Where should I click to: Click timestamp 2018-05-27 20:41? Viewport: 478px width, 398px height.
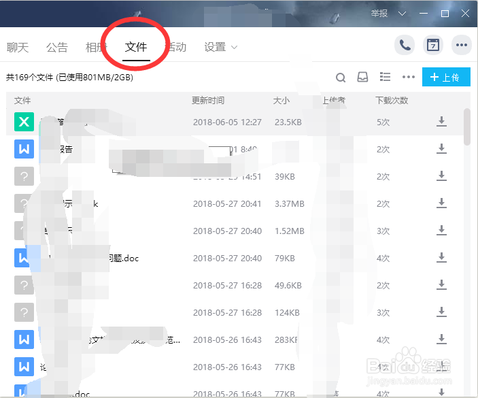(x=227, y=203)
